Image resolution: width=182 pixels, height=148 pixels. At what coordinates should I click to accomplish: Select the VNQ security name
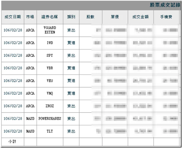[x=50, y=93]
